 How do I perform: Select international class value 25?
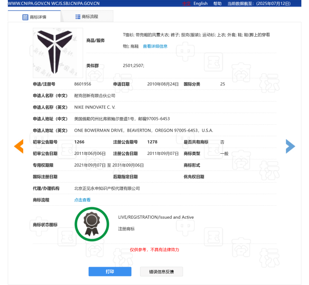tap(223, 84)
